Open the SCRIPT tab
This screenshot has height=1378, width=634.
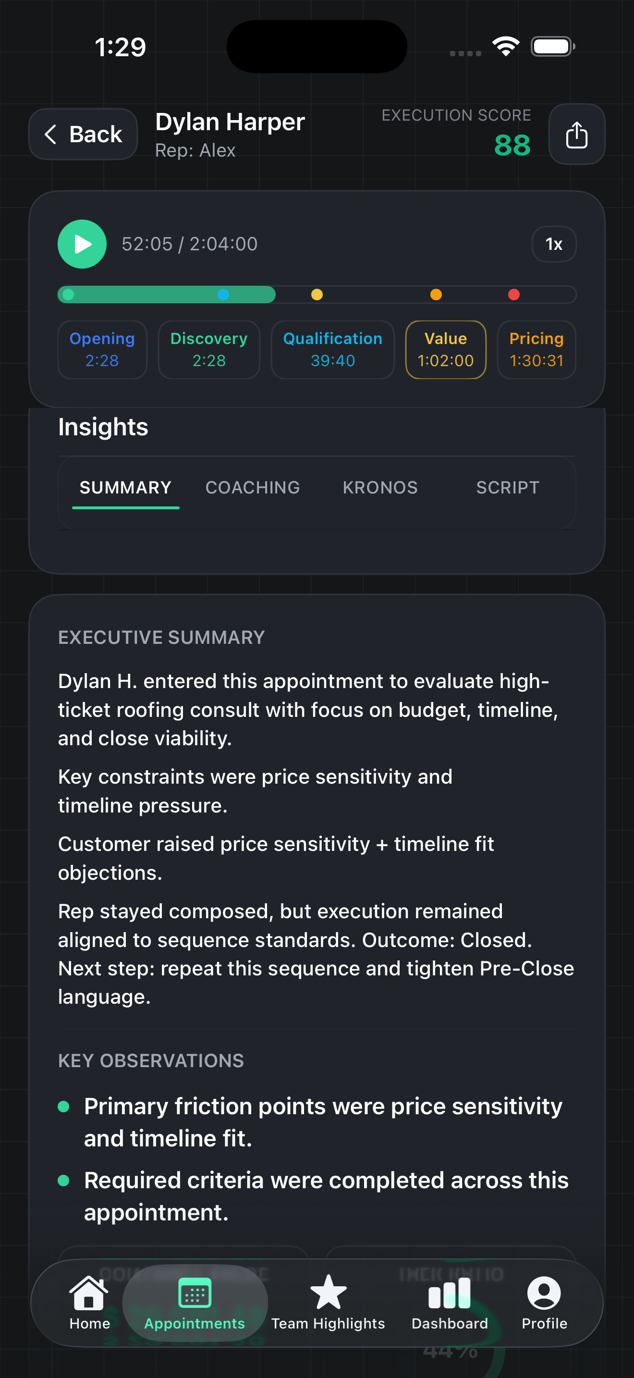click(507, 487)
